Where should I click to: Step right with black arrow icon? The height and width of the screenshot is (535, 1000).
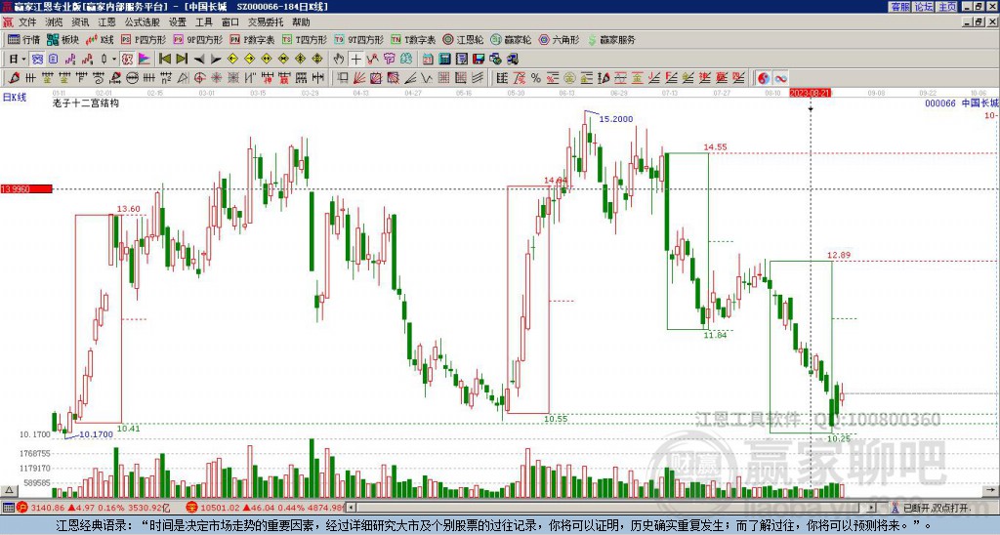point(216,59)
